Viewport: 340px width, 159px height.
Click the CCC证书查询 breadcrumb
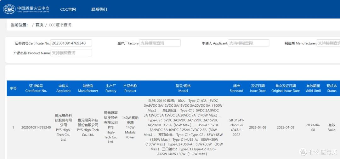point(60,25)
